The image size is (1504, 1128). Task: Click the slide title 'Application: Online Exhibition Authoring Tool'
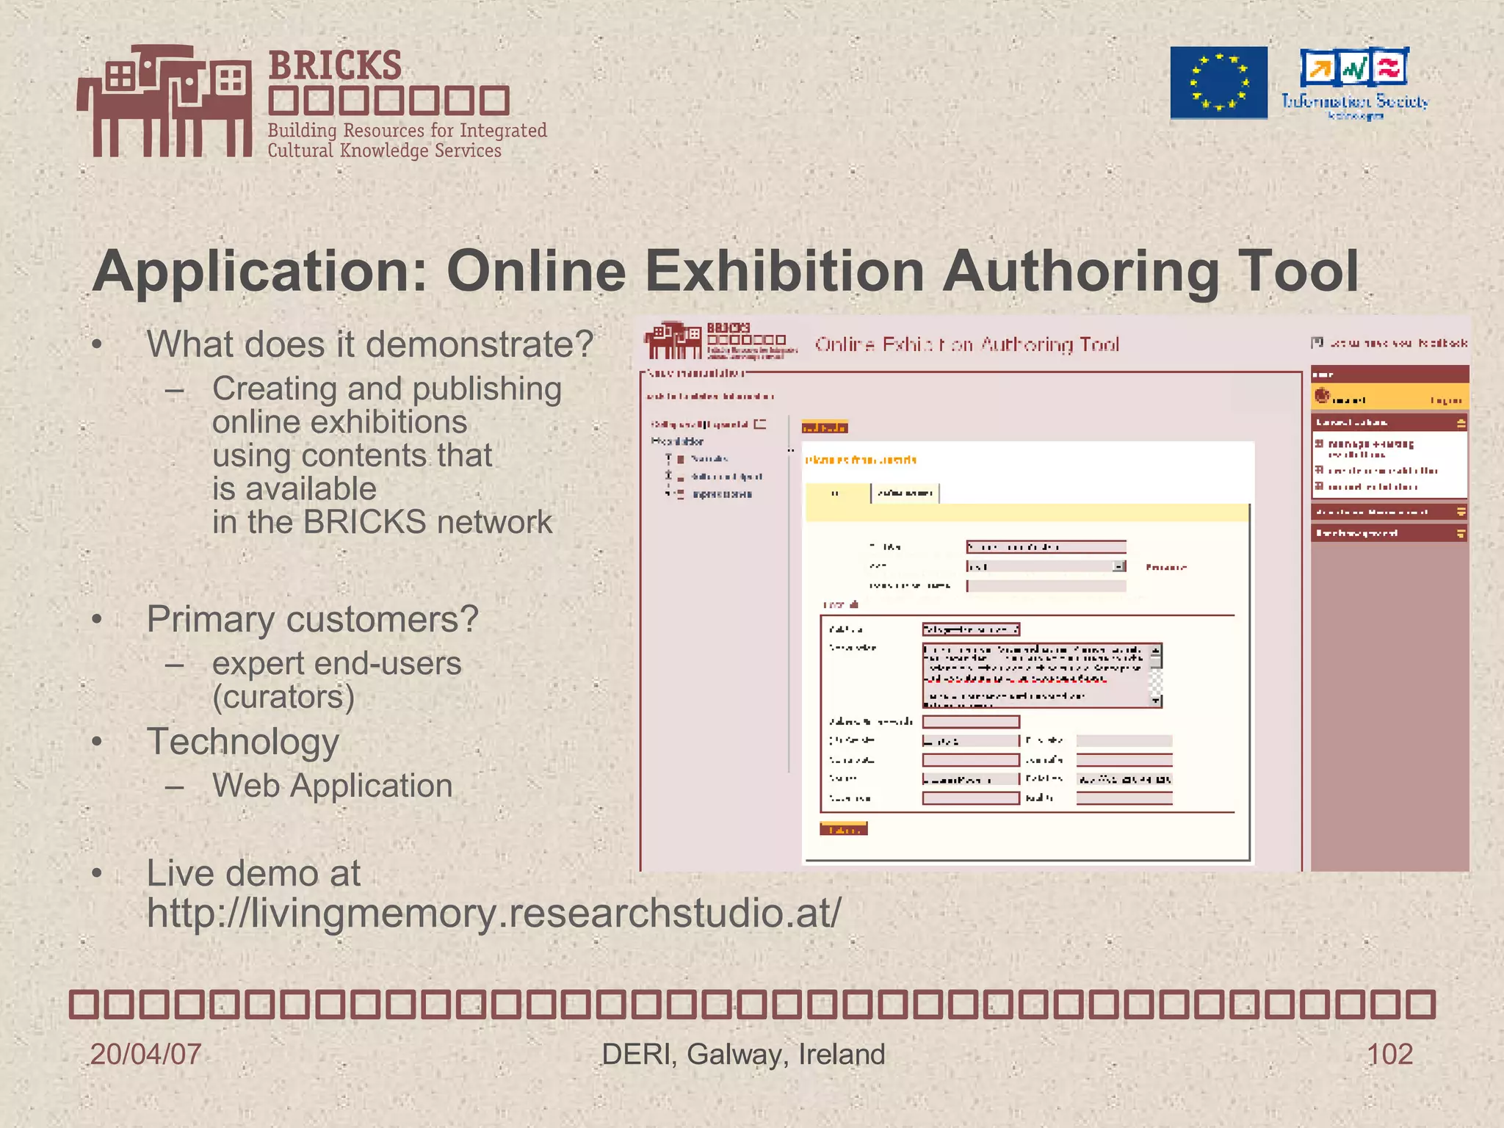point(726,271)
